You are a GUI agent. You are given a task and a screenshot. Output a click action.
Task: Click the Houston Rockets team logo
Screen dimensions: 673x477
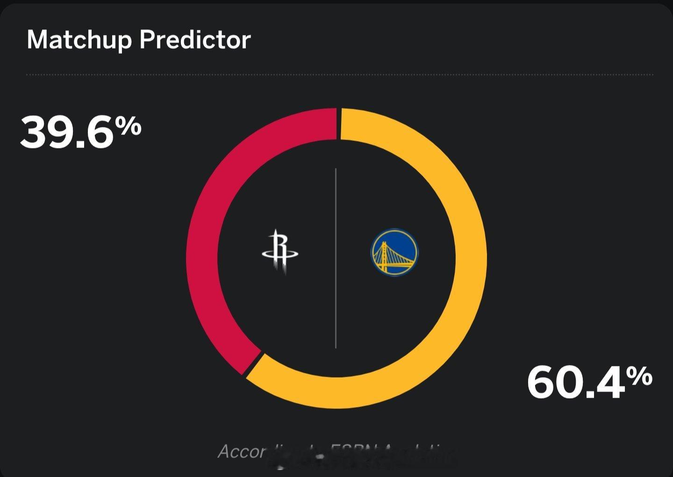[279, 252]
